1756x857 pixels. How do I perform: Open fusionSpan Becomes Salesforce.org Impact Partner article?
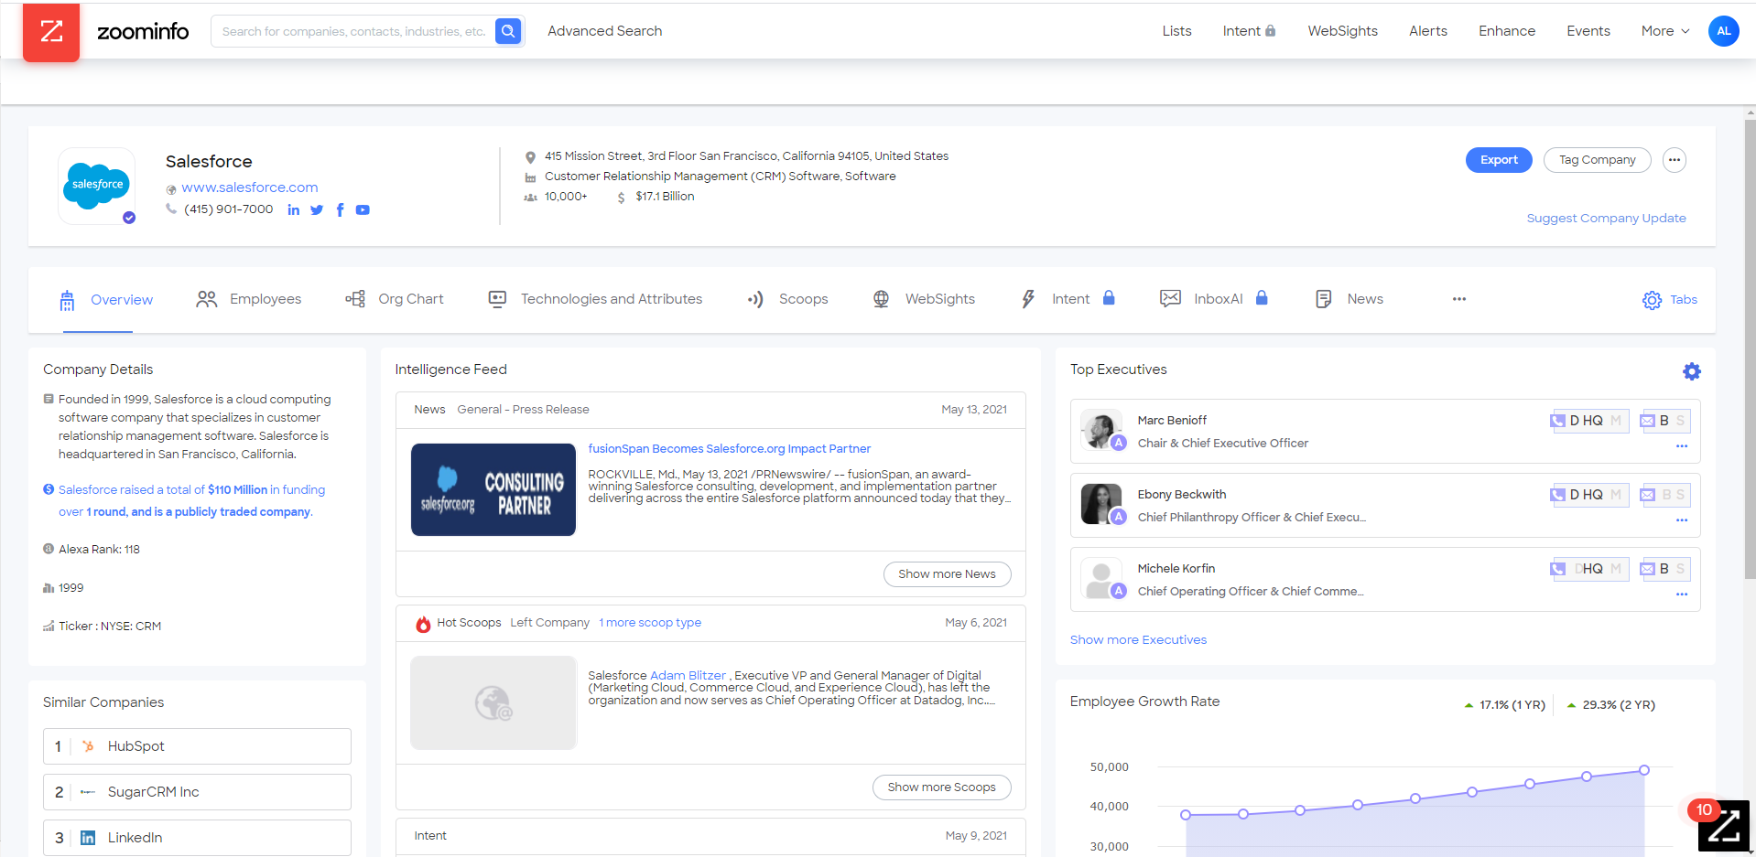[x=729, y=449]
